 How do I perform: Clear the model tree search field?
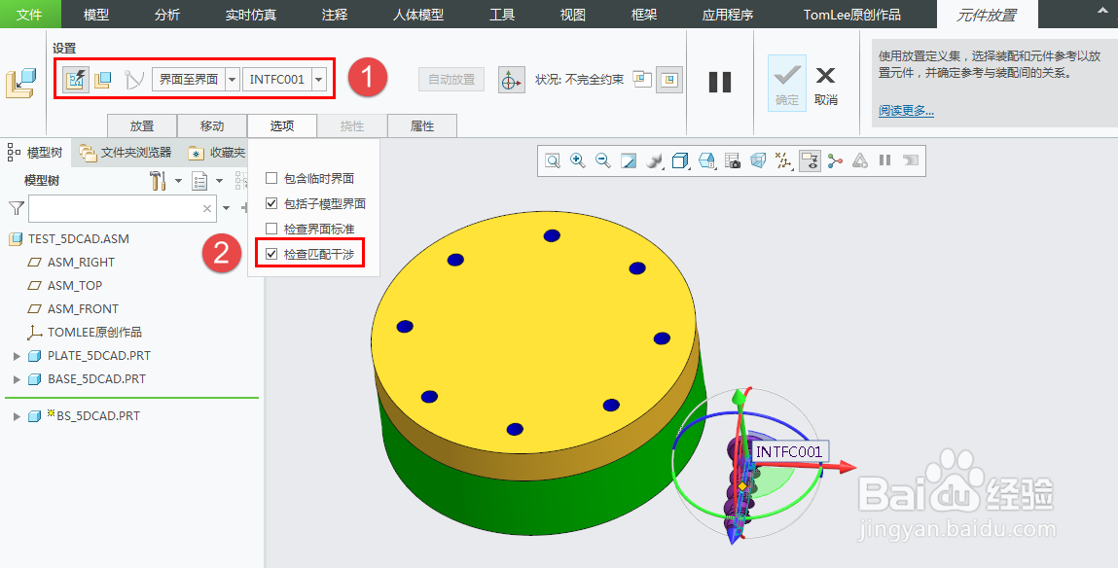click(207, 209)
